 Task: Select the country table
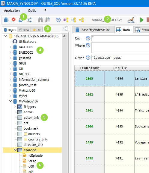click(34, 134)
